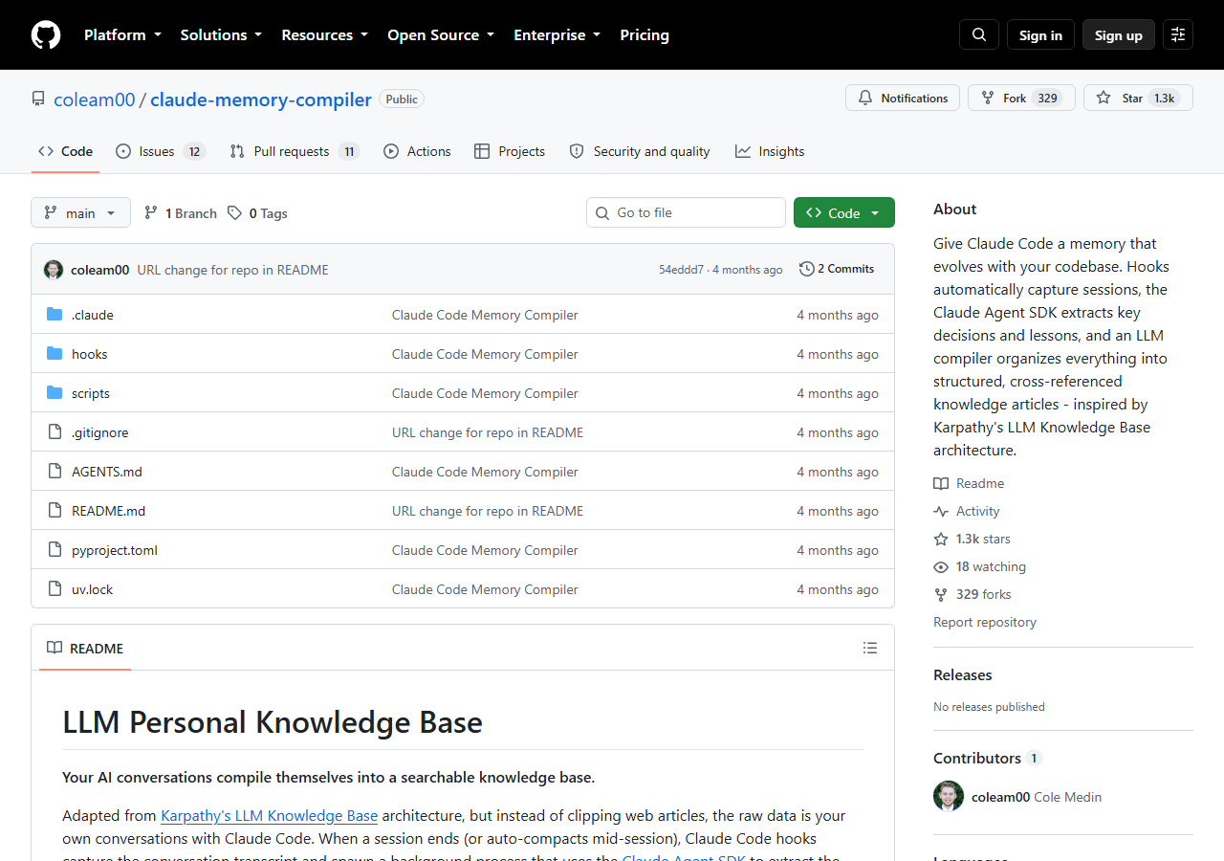Open 2 Commits history
Screen dimensions: 1224x861
click(x=837, y=269)
